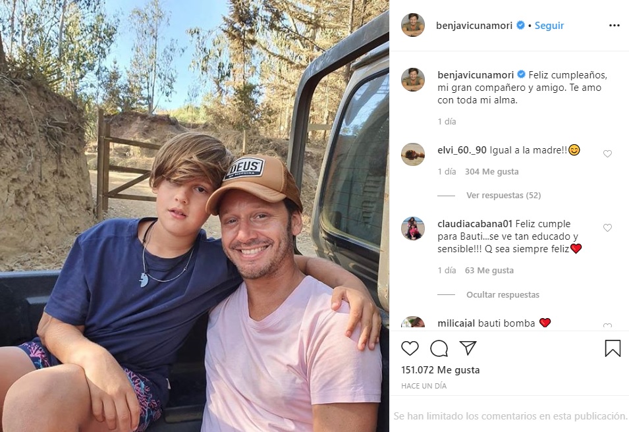
Task: Collapse replies with Ocultar respuestas
Action: coord(503,295)
